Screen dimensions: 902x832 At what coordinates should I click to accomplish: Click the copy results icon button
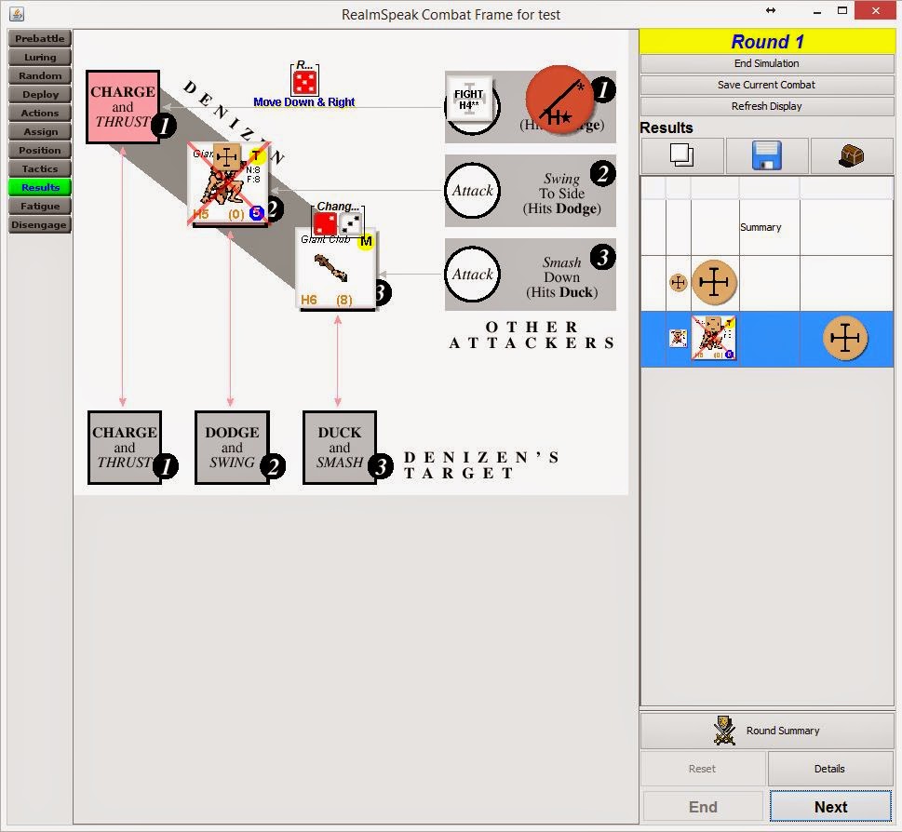pyautogui.click(x=681, y=155)
